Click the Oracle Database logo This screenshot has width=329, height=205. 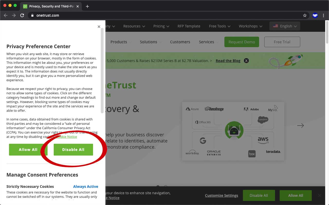214,153
